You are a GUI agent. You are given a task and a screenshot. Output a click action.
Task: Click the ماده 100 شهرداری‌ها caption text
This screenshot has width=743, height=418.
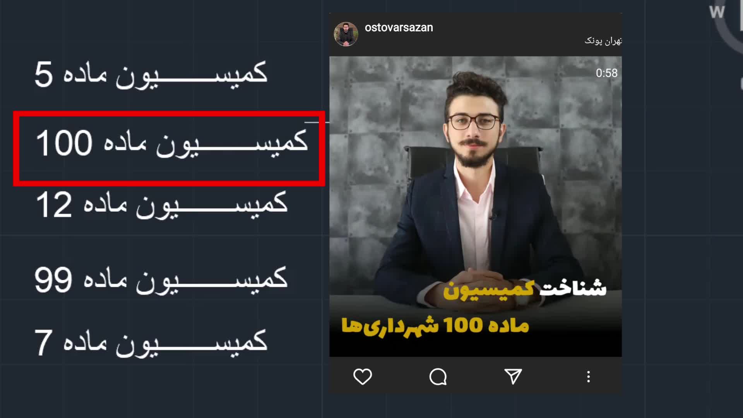point(435,326)
